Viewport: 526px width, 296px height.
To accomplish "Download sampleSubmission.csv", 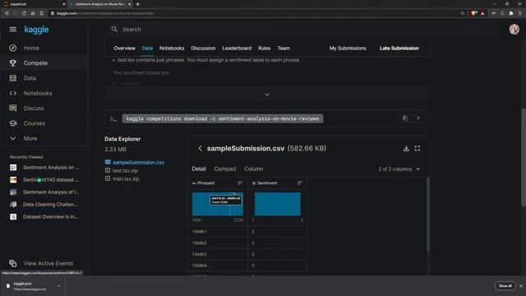I will tap(406, 148).
